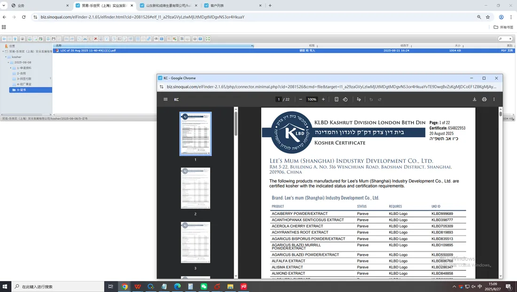Screen dimensions: 517x292
Task: Open the Windows Start menu
Action: click(5, 286)
